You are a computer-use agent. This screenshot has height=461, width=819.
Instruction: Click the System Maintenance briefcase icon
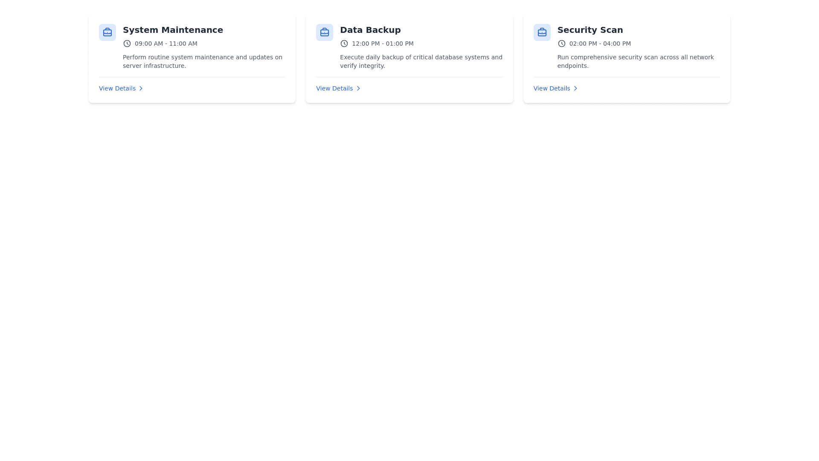point(107,32)
